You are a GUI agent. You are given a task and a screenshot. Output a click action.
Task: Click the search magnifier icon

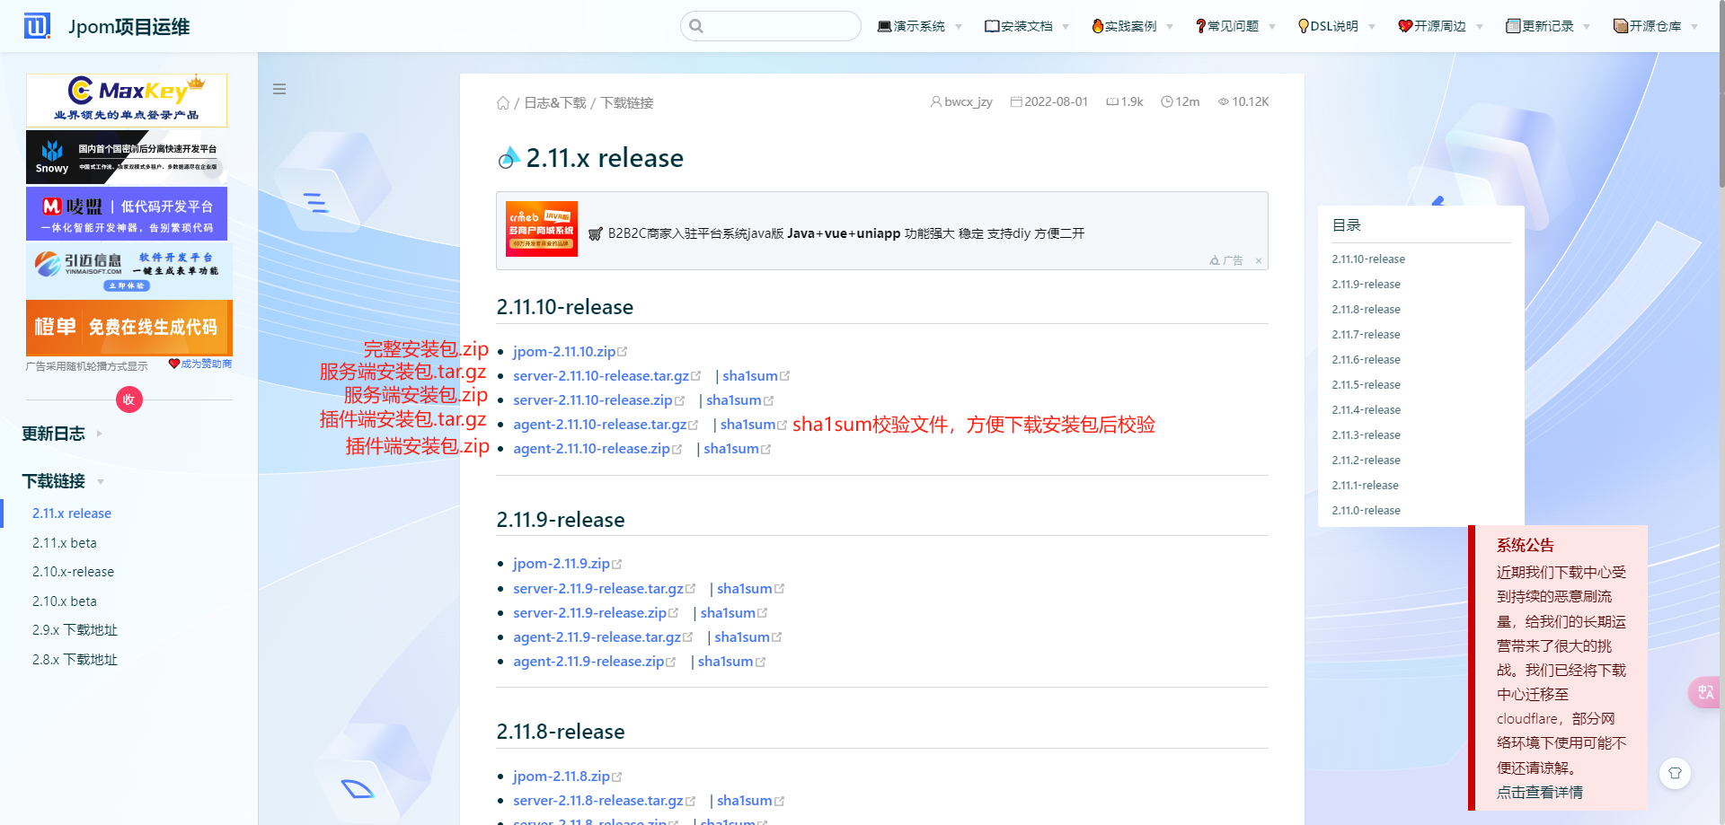click(697, 26)
